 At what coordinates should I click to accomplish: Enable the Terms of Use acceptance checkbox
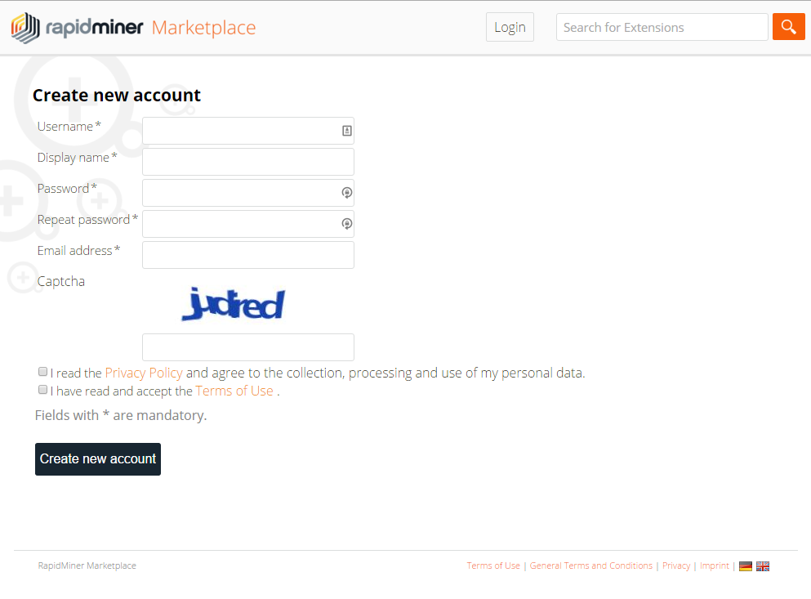pyautogui.click(x=42, y=389)
